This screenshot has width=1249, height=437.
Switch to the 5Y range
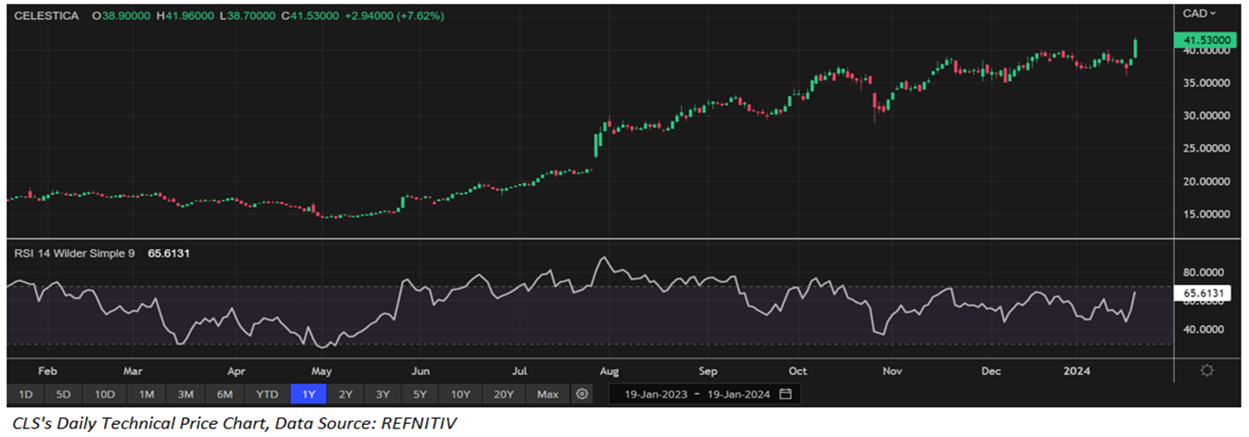419,394
